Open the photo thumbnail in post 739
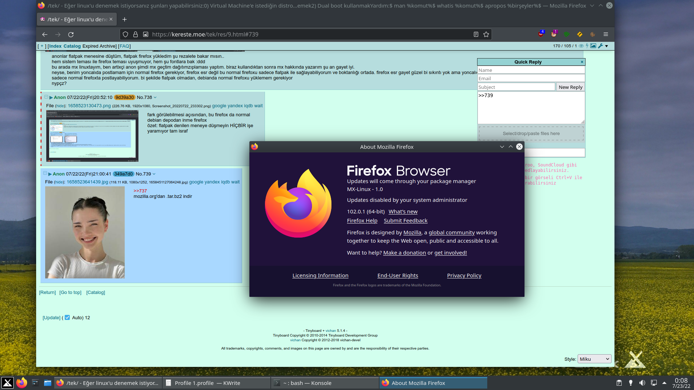This screenshot has height=390, width=694. 85,232
